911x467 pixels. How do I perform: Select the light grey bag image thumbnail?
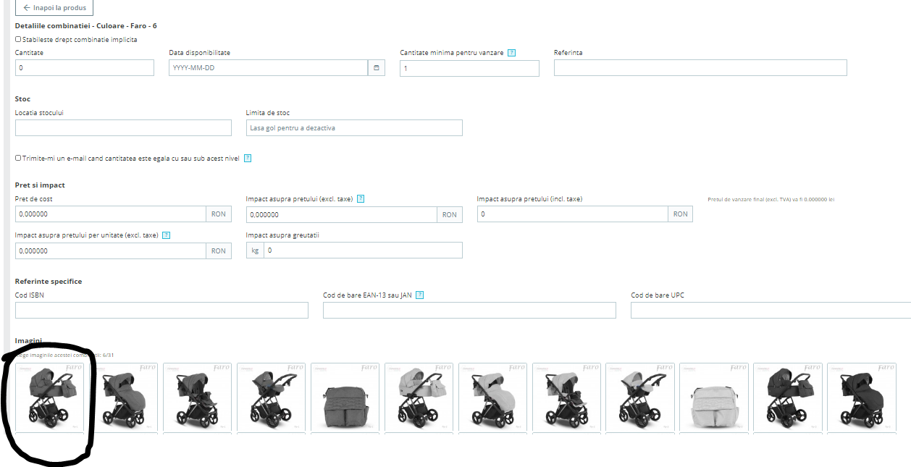coord(714,397)
